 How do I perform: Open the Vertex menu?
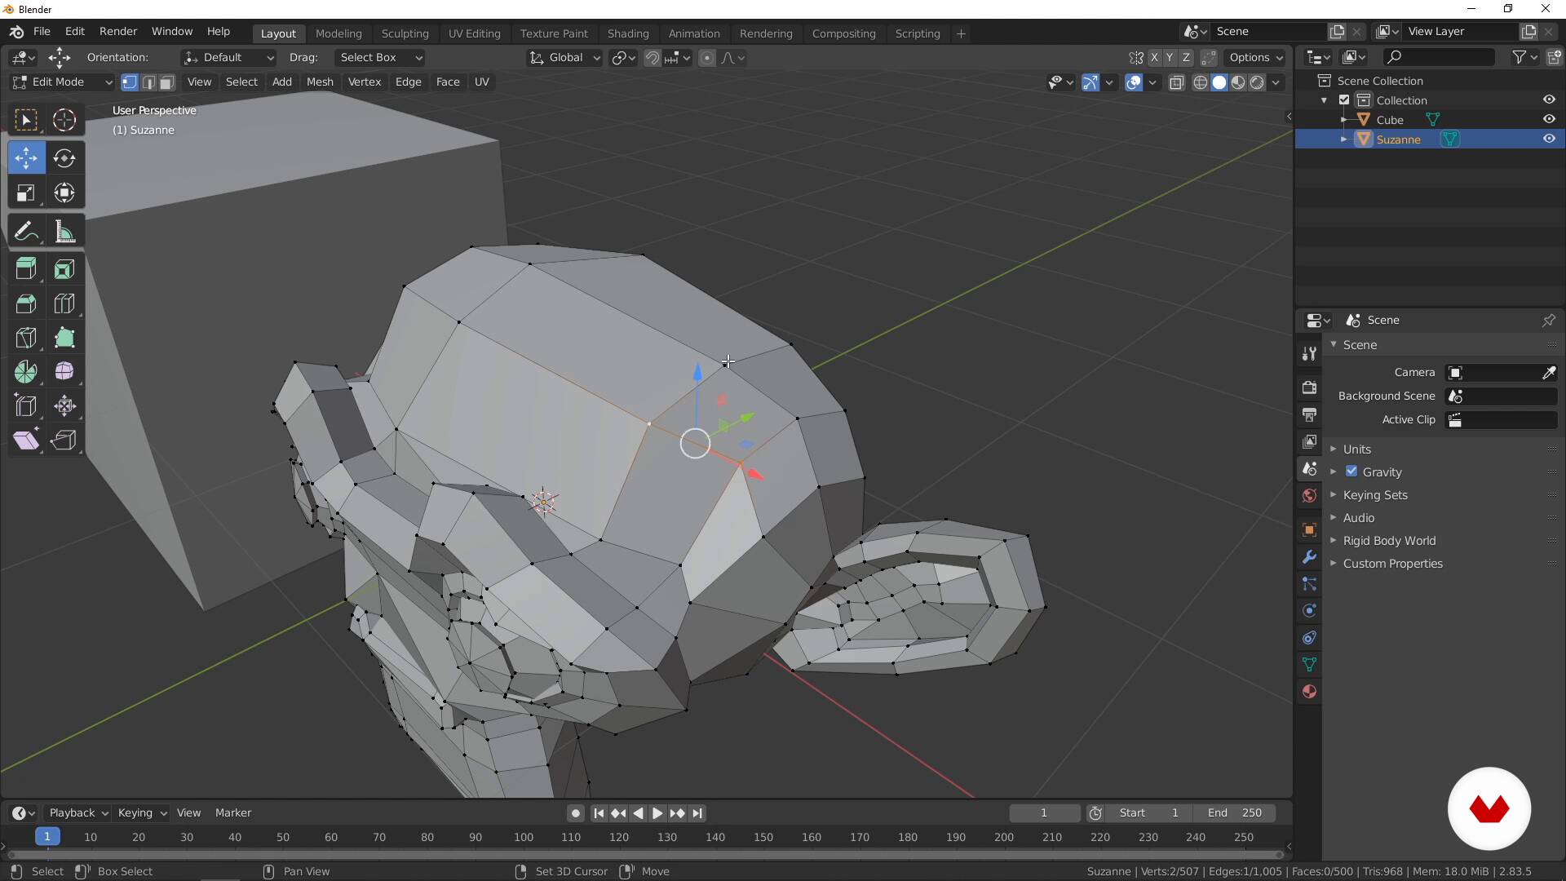(365, 82)
